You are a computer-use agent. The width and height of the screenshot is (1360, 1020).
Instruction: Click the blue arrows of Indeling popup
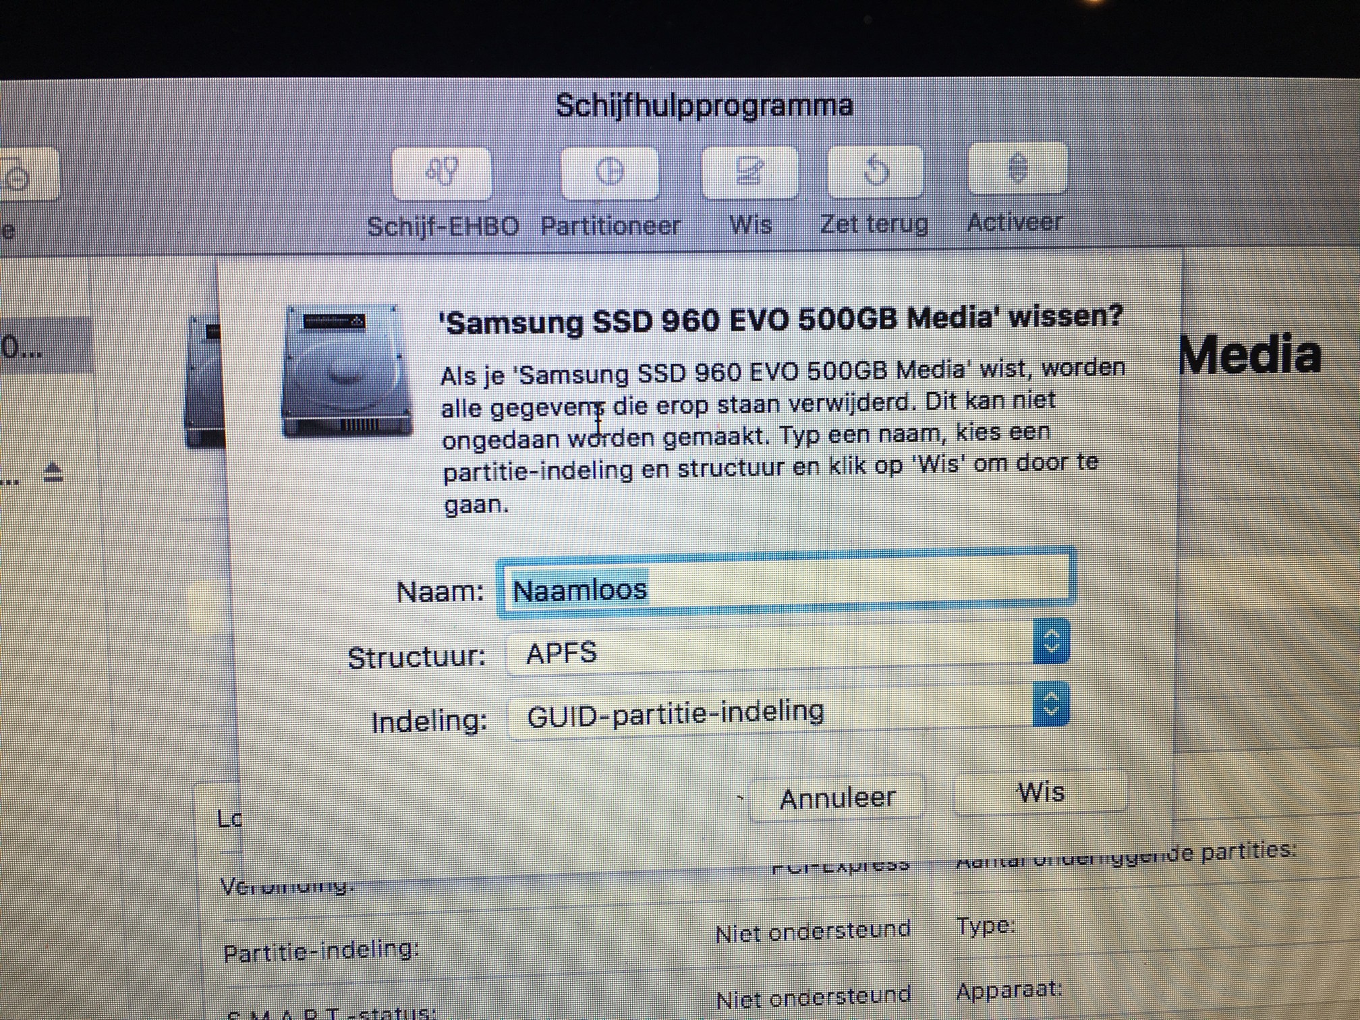point(1050,704)
